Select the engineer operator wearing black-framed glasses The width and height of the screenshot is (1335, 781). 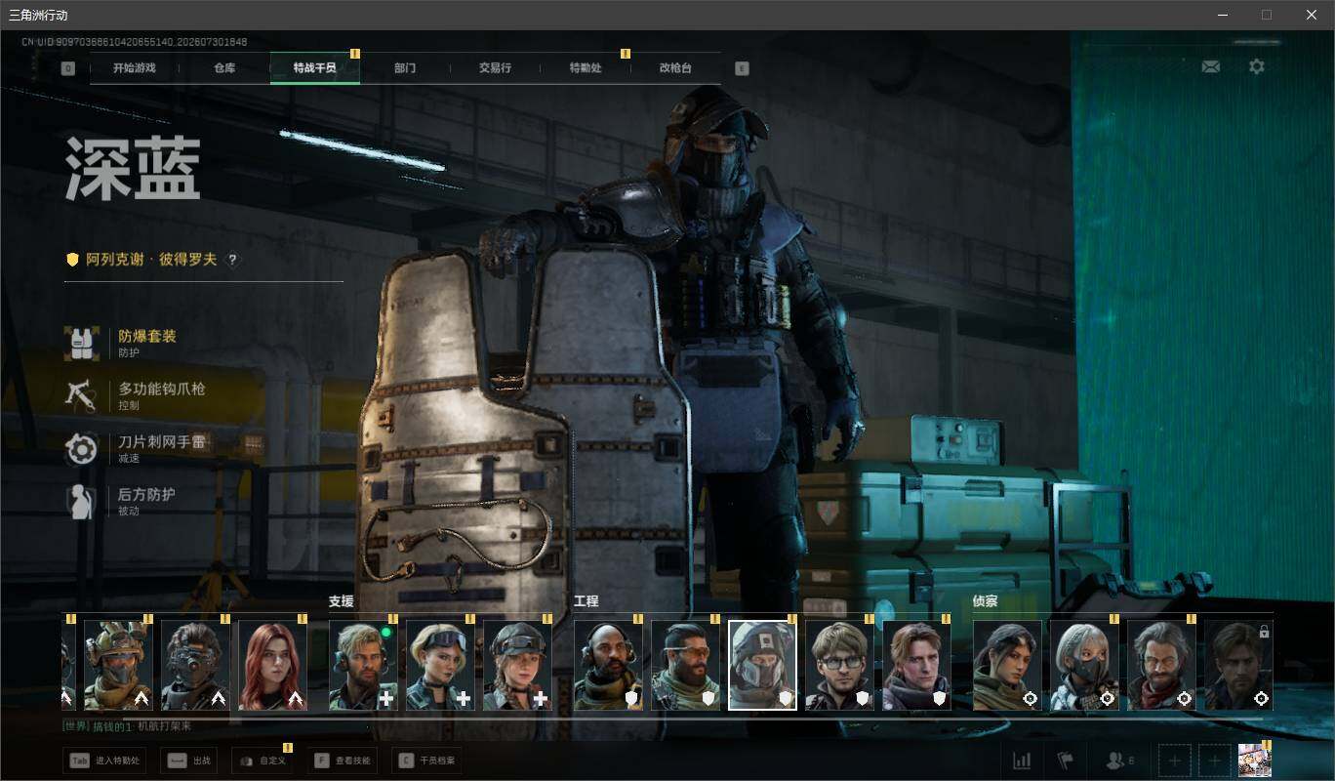(x=839, y=665)
